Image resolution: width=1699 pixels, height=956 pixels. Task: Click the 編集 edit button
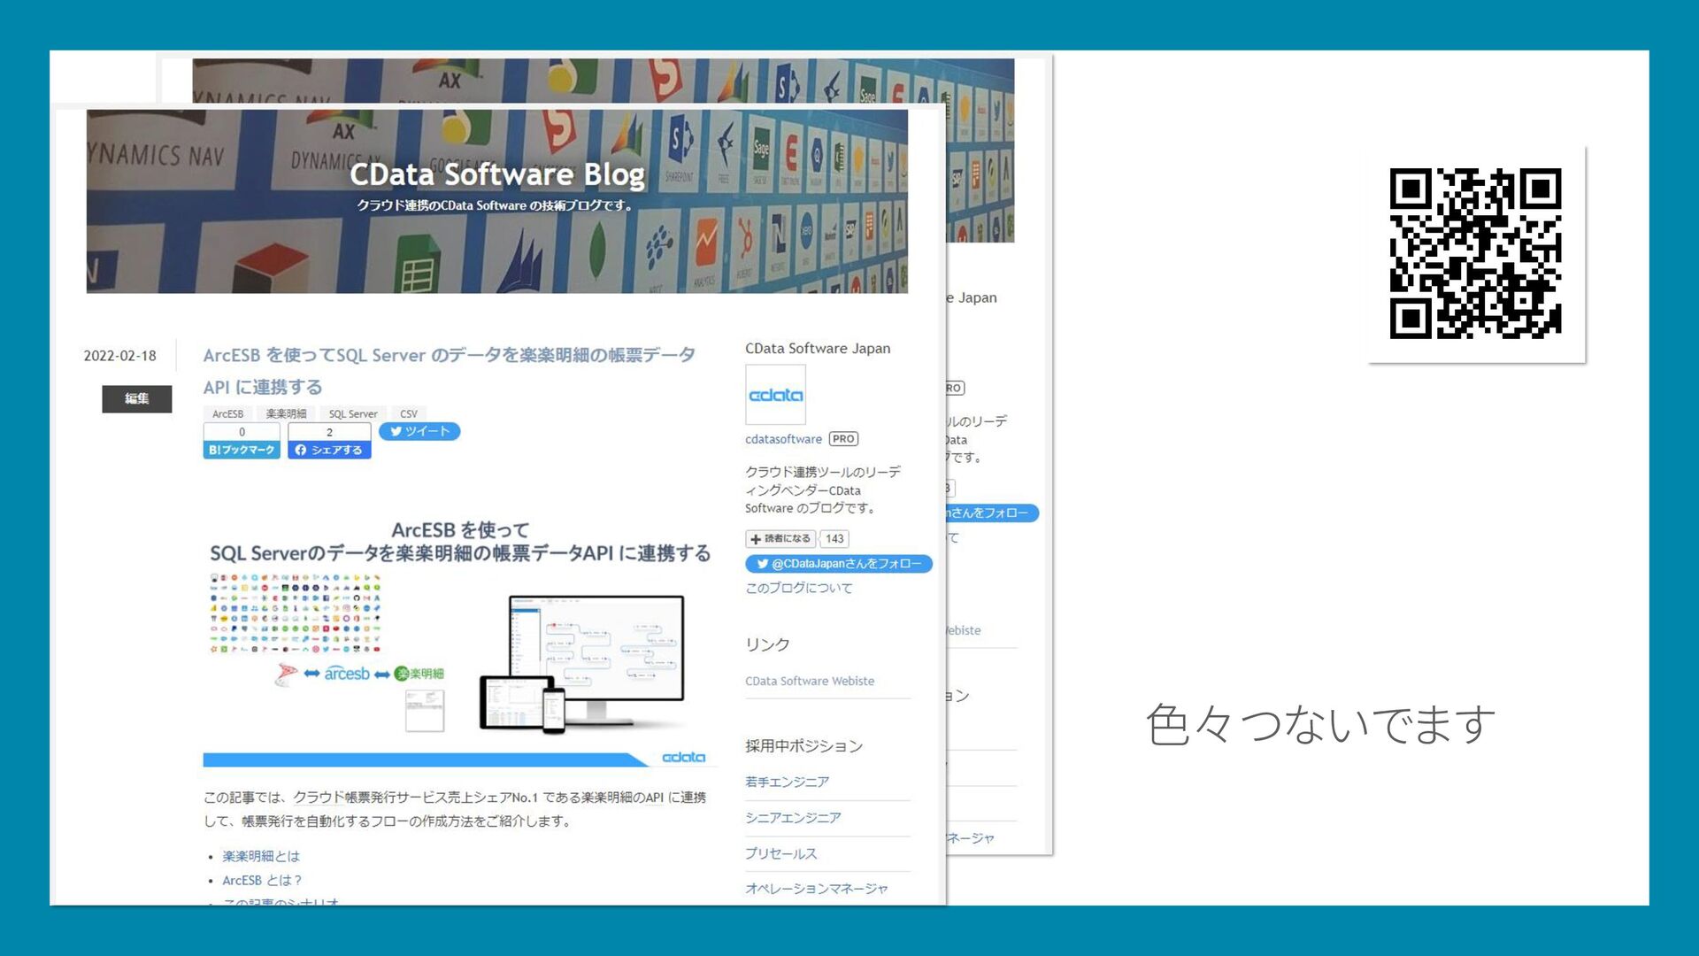click(x=136, y=398)
